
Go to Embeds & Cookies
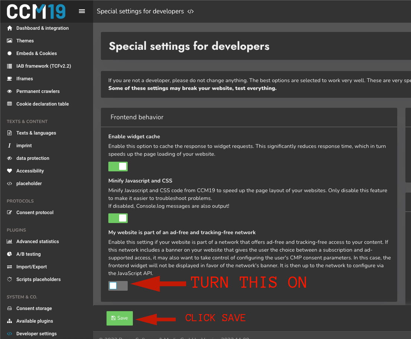point(36,54)
